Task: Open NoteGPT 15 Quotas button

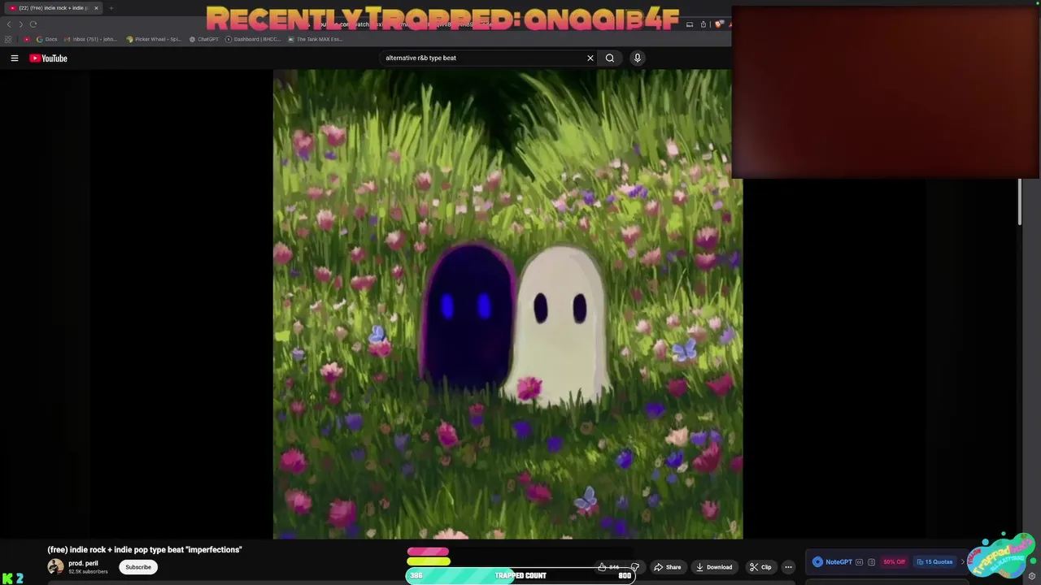Action: (934, 562)
